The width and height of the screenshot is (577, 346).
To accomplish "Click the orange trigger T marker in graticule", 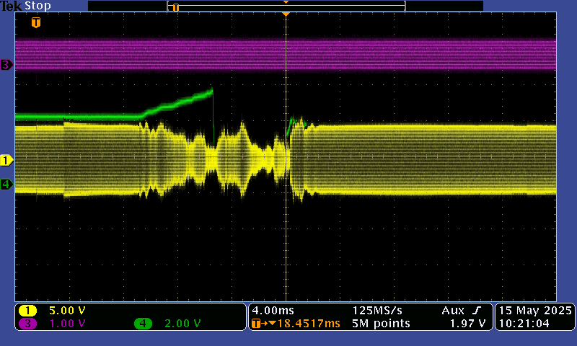I will point(35,23).
